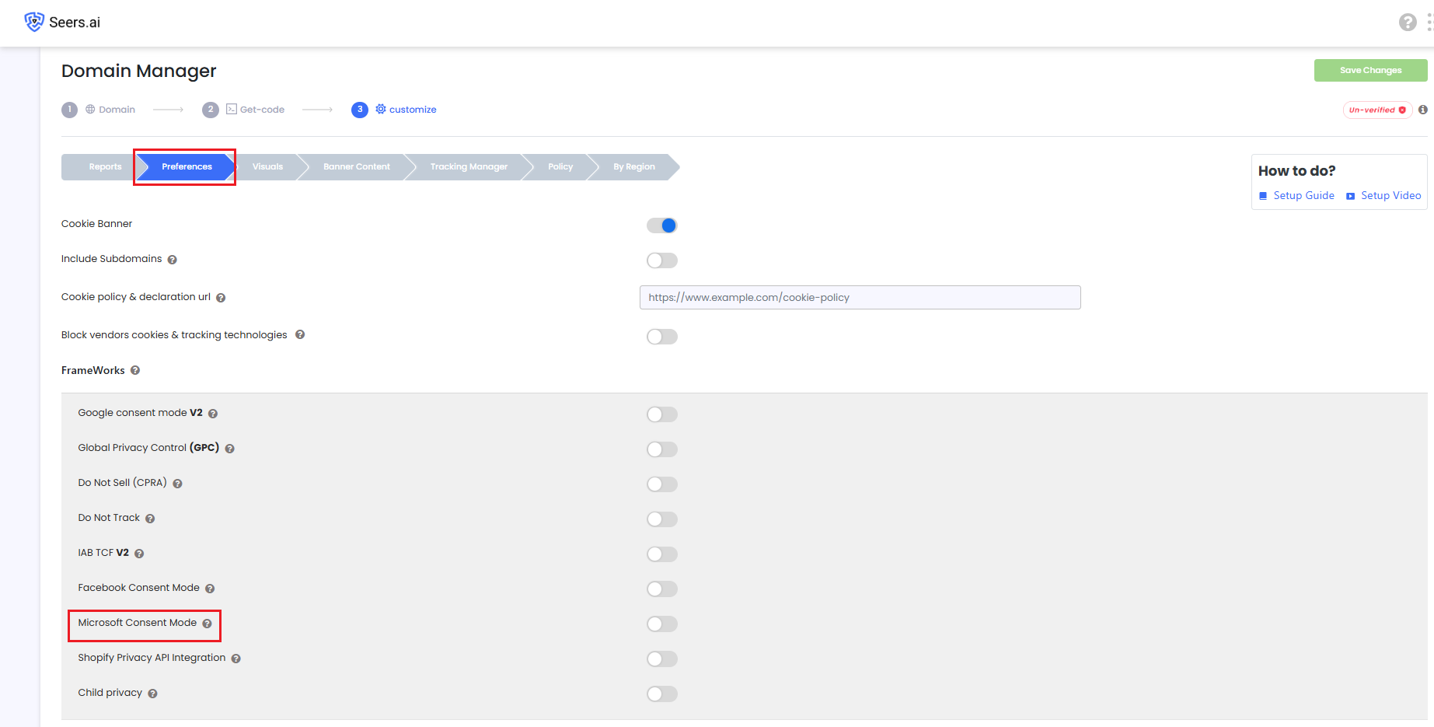The image size is (1434, 727).
Task: Enable the Include Subdomains toggle
Action: (662, 260)
